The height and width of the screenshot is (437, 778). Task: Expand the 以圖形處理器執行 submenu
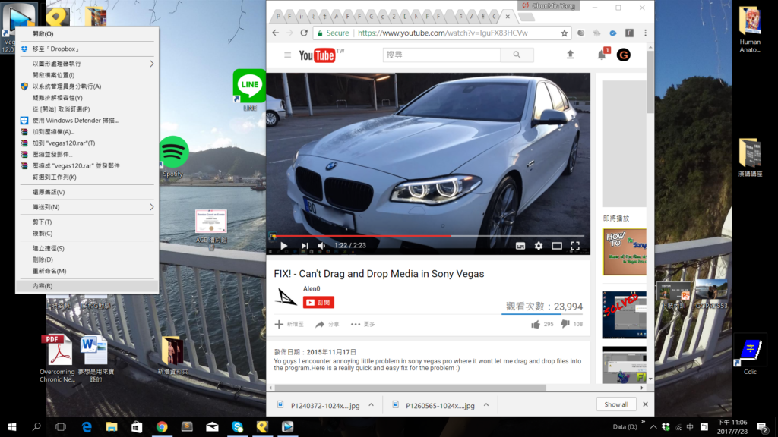151,64
